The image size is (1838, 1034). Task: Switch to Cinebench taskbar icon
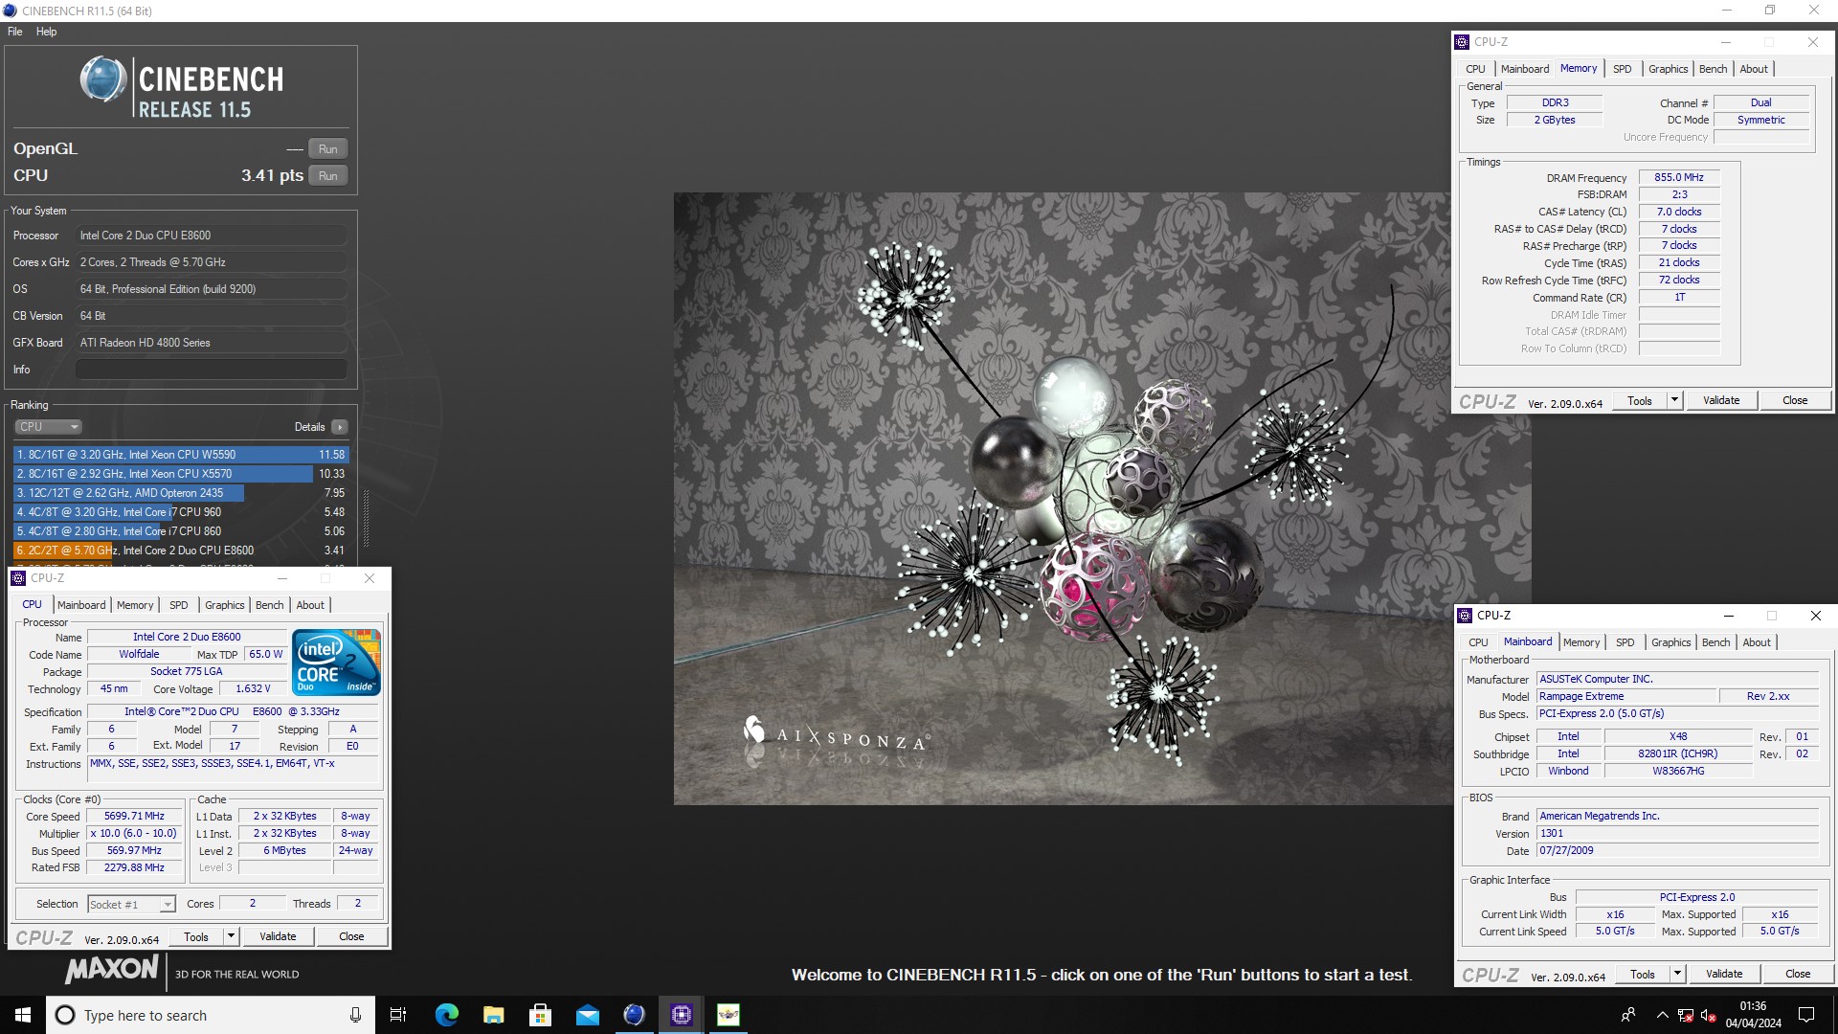(634, 1015)
